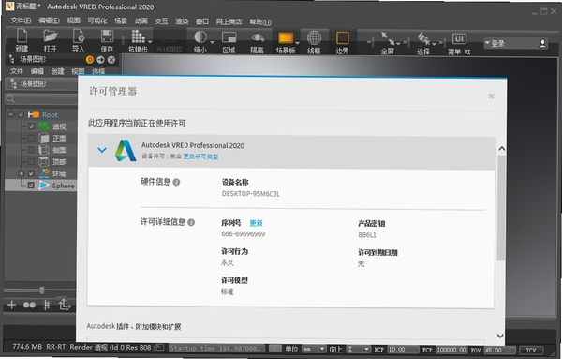Click the 选择 selection tool icon

pyautogui.click(x=423, y=38)
